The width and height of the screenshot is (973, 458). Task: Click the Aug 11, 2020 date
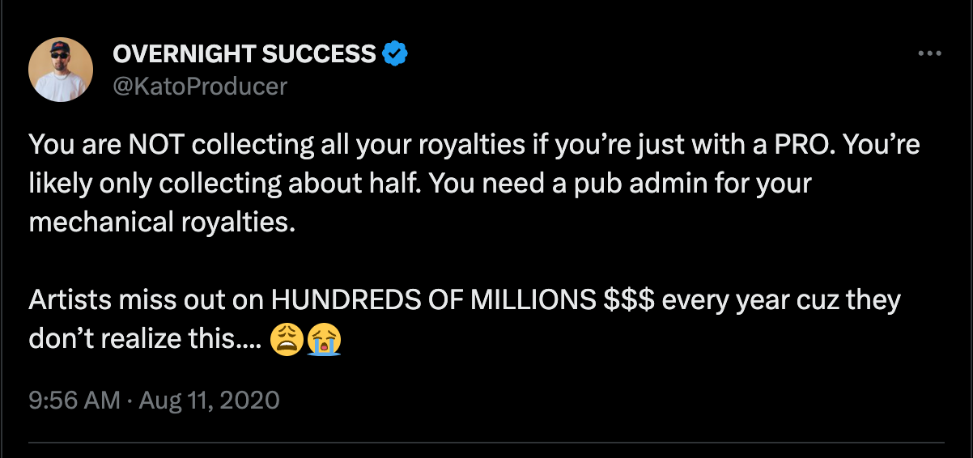[x=210, y=400]
